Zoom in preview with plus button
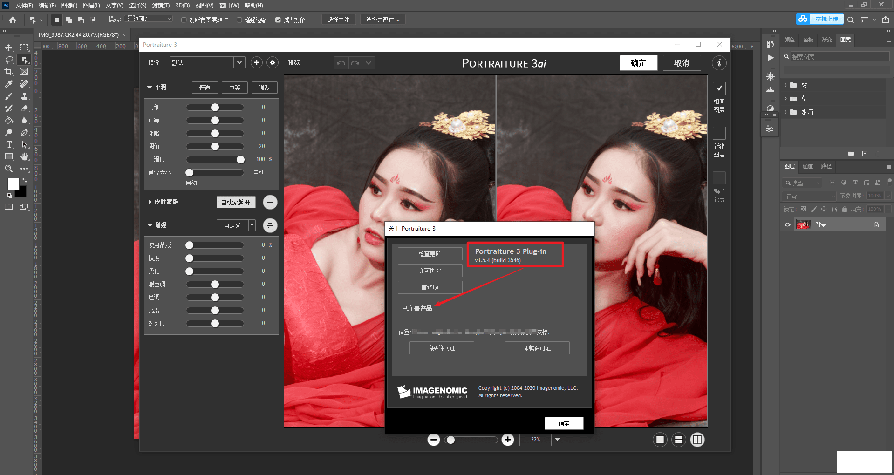 tap(508, 440)
